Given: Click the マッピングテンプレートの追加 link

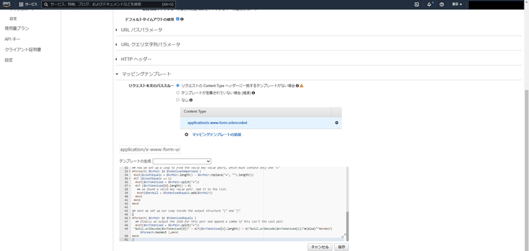Looking at the screenshot, I should coord(217,134).
